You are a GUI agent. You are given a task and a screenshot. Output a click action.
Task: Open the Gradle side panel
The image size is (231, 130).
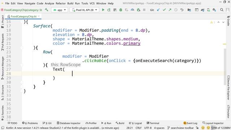(228, 21)
